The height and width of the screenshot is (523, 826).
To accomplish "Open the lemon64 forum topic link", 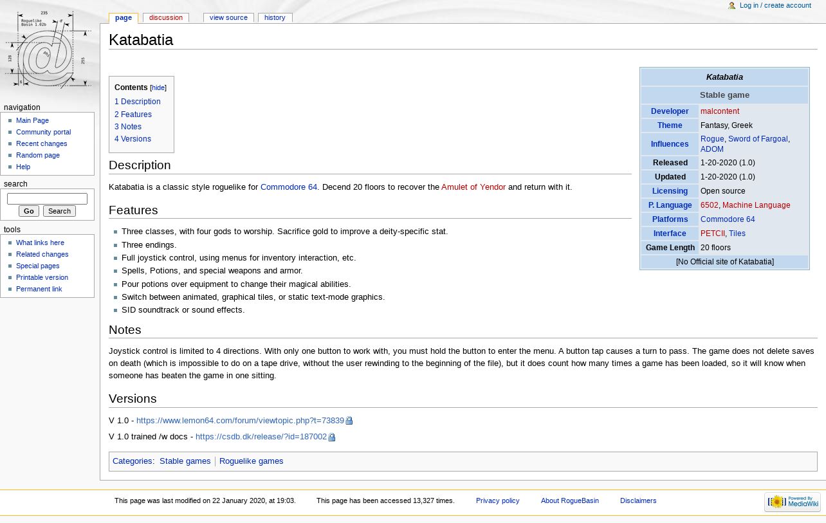I will click(240, 421).
